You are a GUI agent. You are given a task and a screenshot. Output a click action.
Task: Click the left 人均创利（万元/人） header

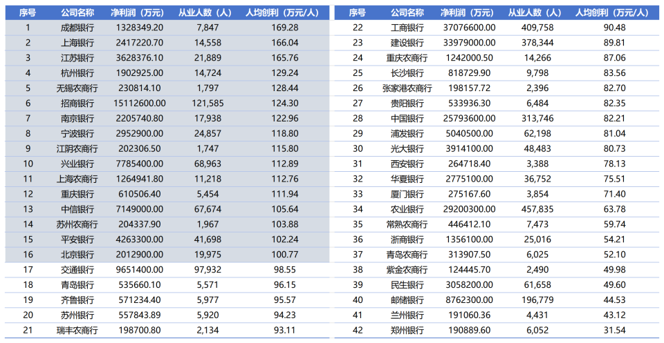coord(282,12)
